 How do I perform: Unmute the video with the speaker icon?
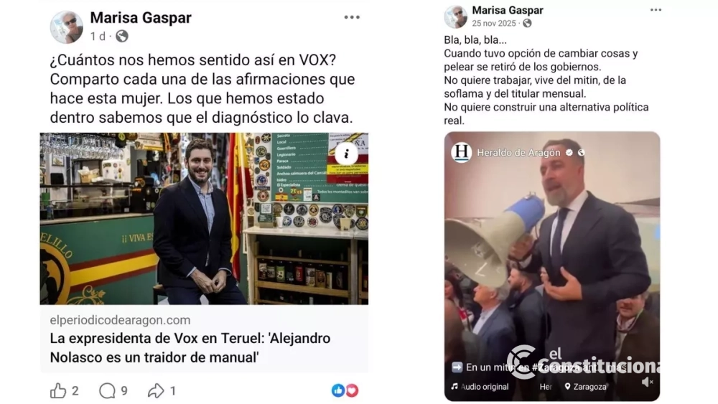tap(647, 382)
